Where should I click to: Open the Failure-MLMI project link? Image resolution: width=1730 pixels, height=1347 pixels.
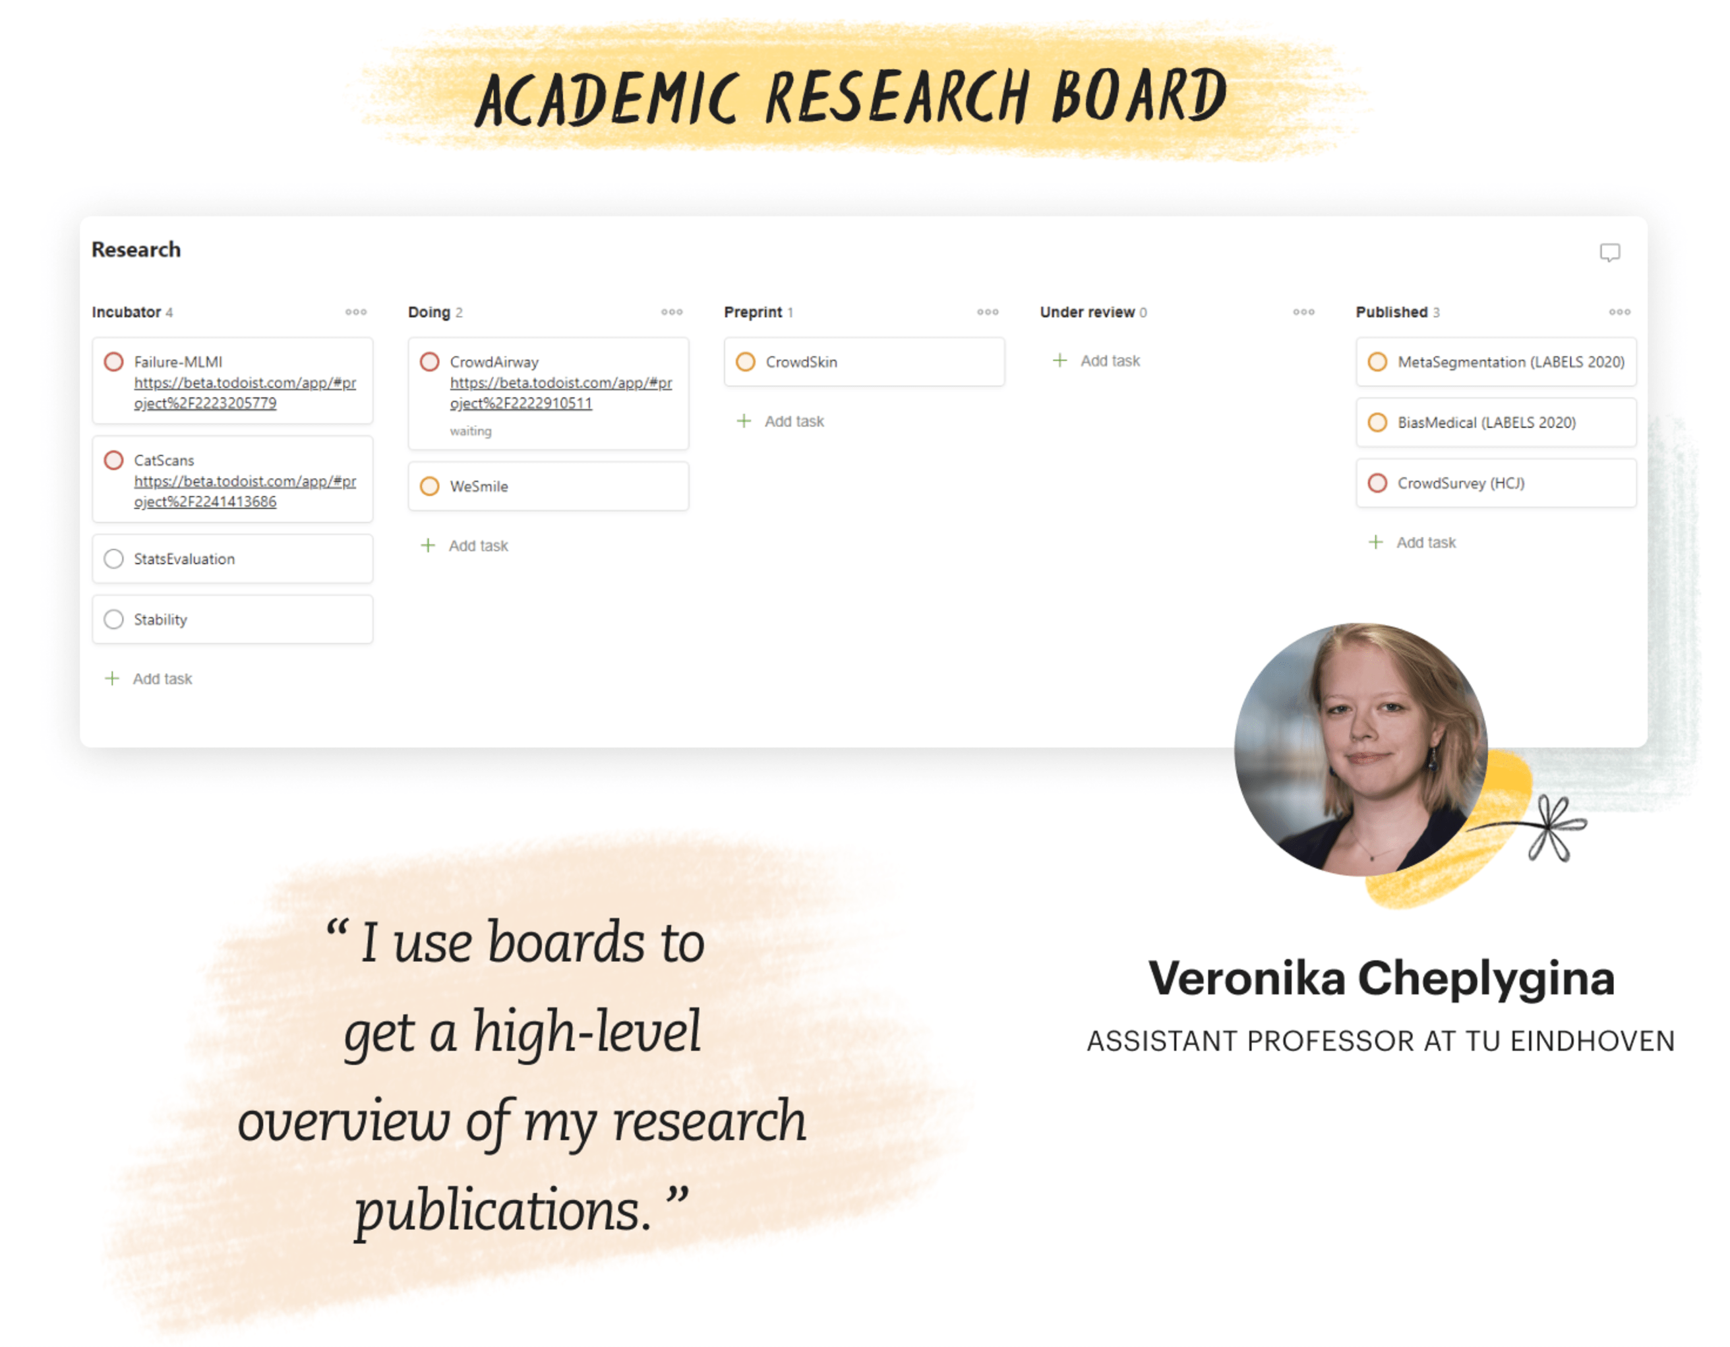pyautogui.click(x=245, y=393)
